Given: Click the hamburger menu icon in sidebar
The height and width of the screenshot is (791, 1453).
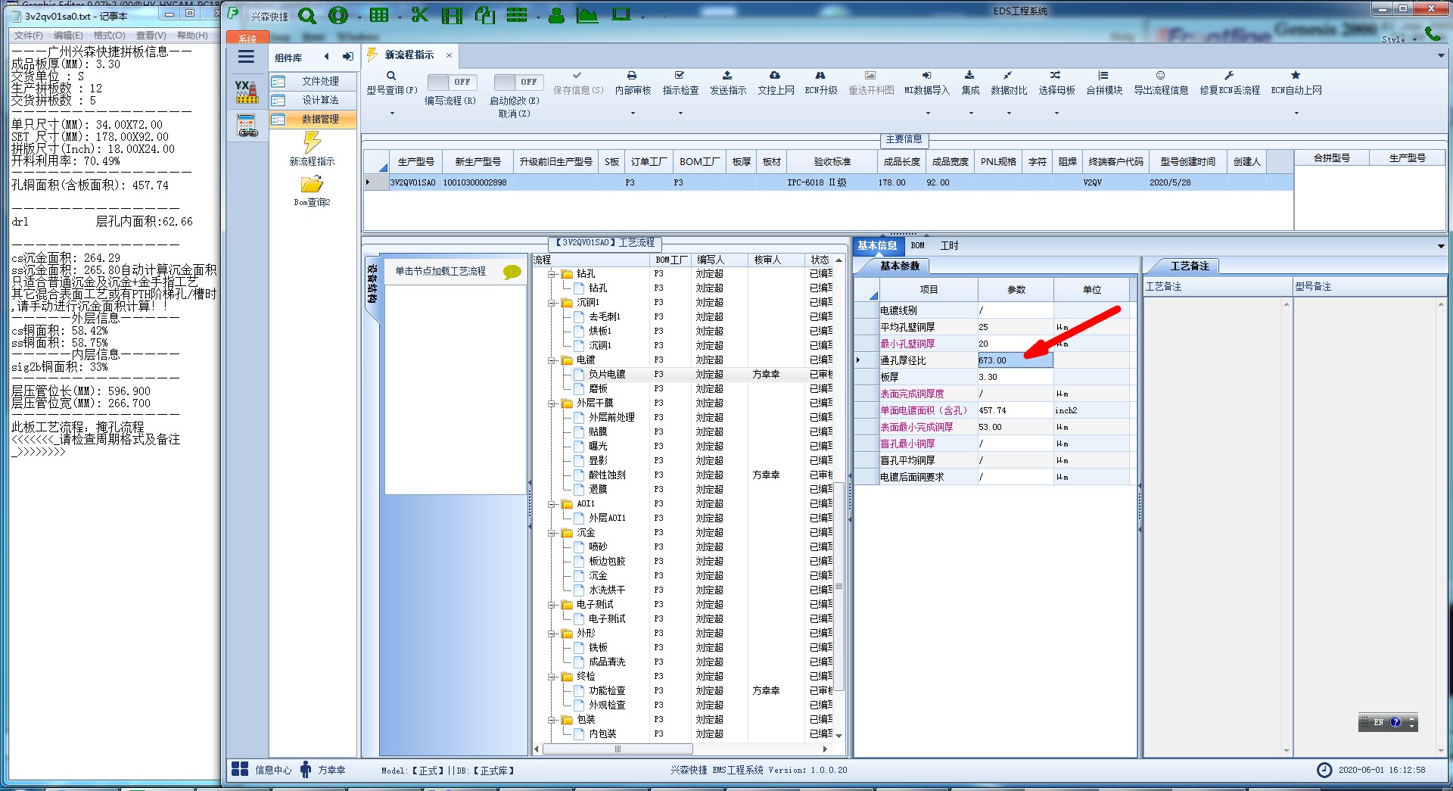Looking at the screenshot, I should coord(246,57).
